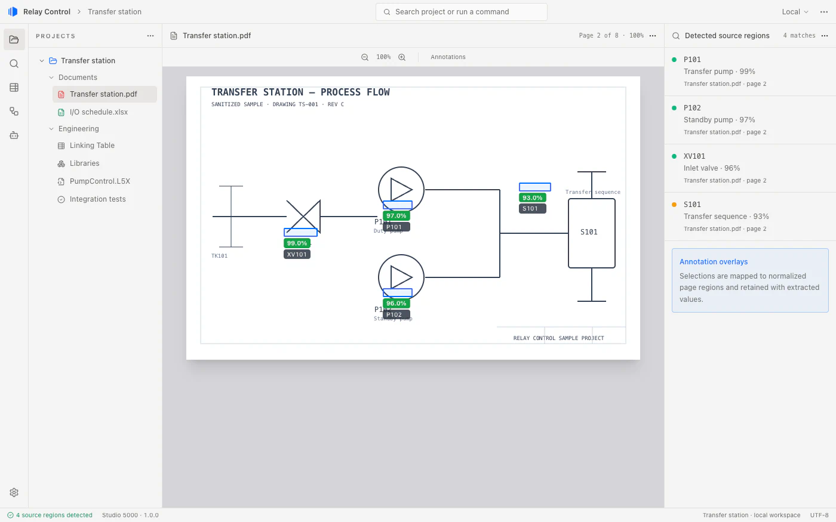Click the Libraries cubes icon
This screenshot has width=836, height=522.
(61, 163)
